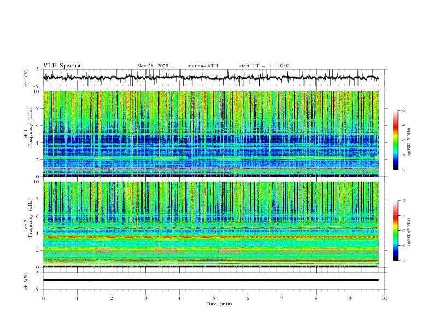Click the "ch.3(V)" axis label
Viewport: 433px width, 335px height.
(26, 281)
